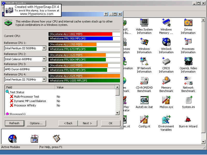Click the Refresh button
The image size is (207, 155).
pyautogui.click(x=14, y=123)
